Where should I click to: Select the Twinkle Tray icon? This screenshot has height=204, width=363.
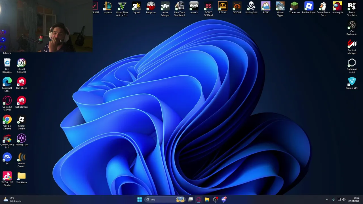(x=22, y=140)
